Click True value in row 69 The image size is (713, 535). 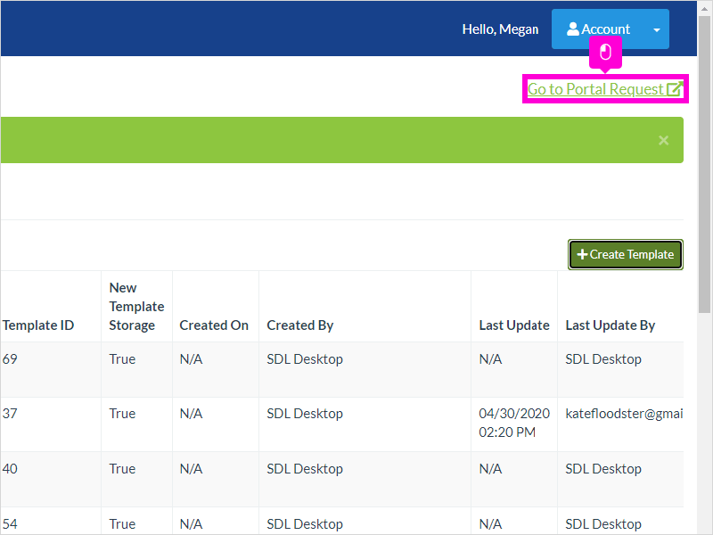point(122,359)
